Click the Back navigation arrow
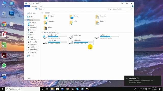 [x=26, y=9]
